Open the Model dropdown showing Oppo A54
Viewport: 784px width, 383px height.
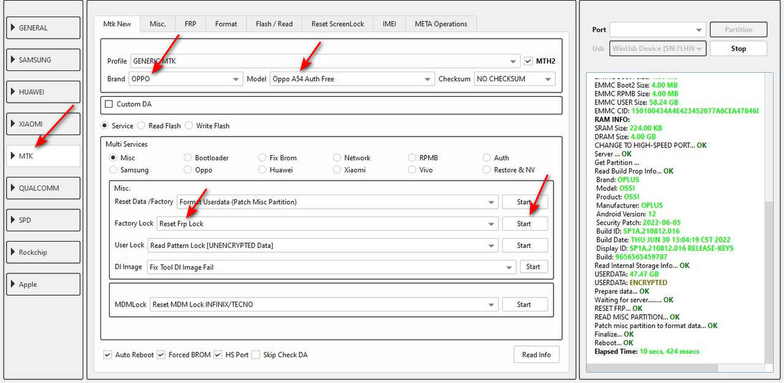(352, 79)
